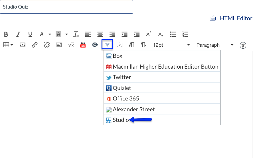Select Box from tools menu
255x158 pixels.
(162, 56)
